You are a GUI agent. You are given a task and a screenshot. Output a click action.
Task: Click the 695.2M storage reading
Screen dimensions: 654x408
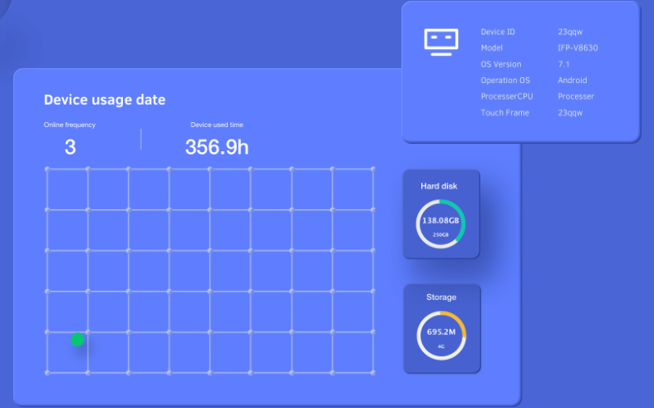click(441, 331)
